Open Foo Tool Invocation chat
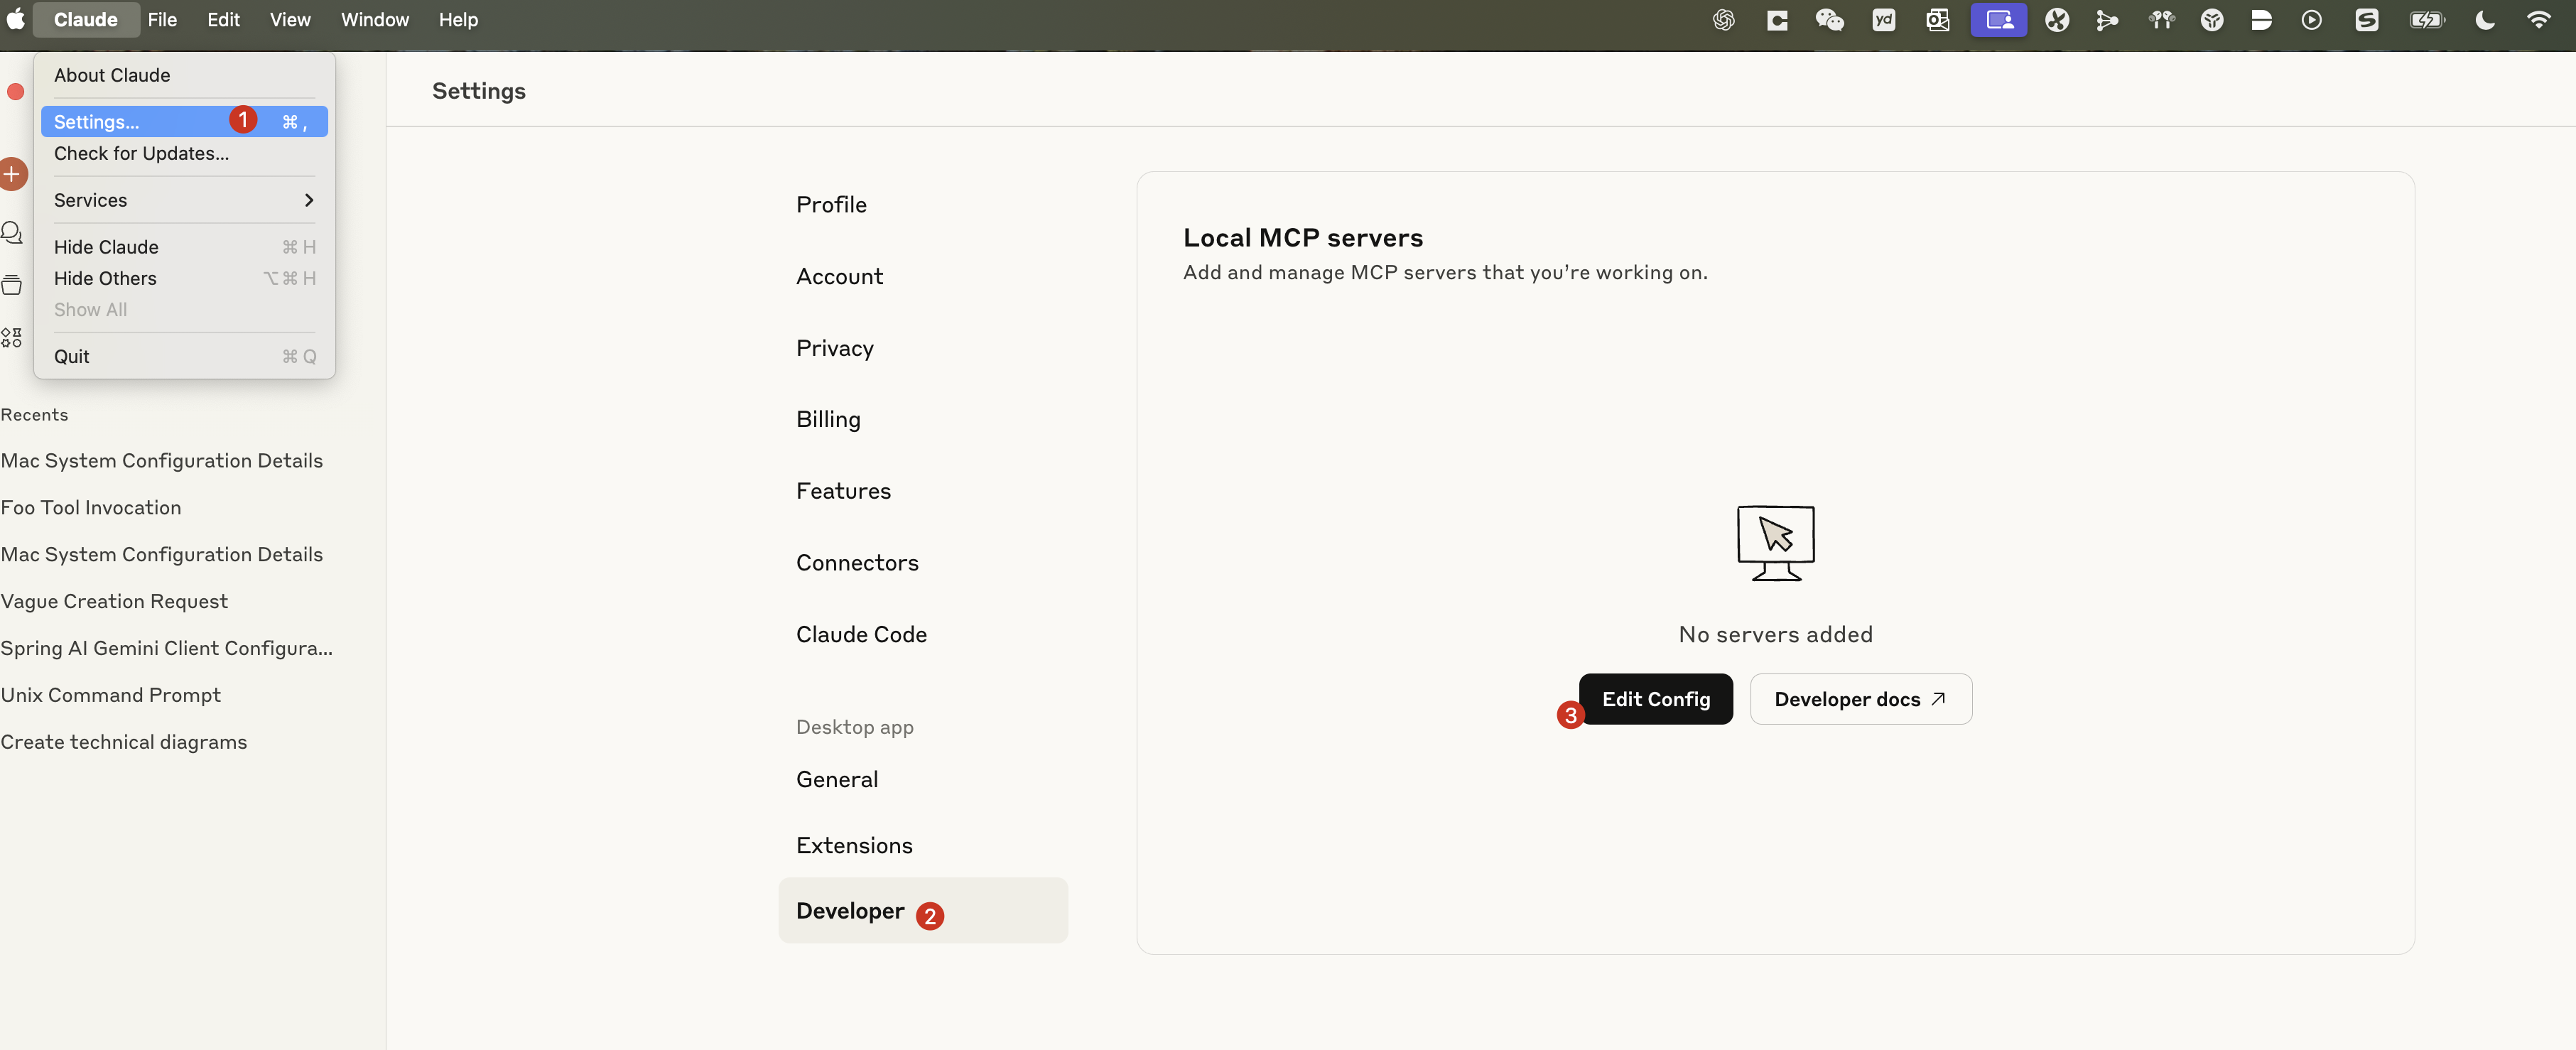 [91, 508]
